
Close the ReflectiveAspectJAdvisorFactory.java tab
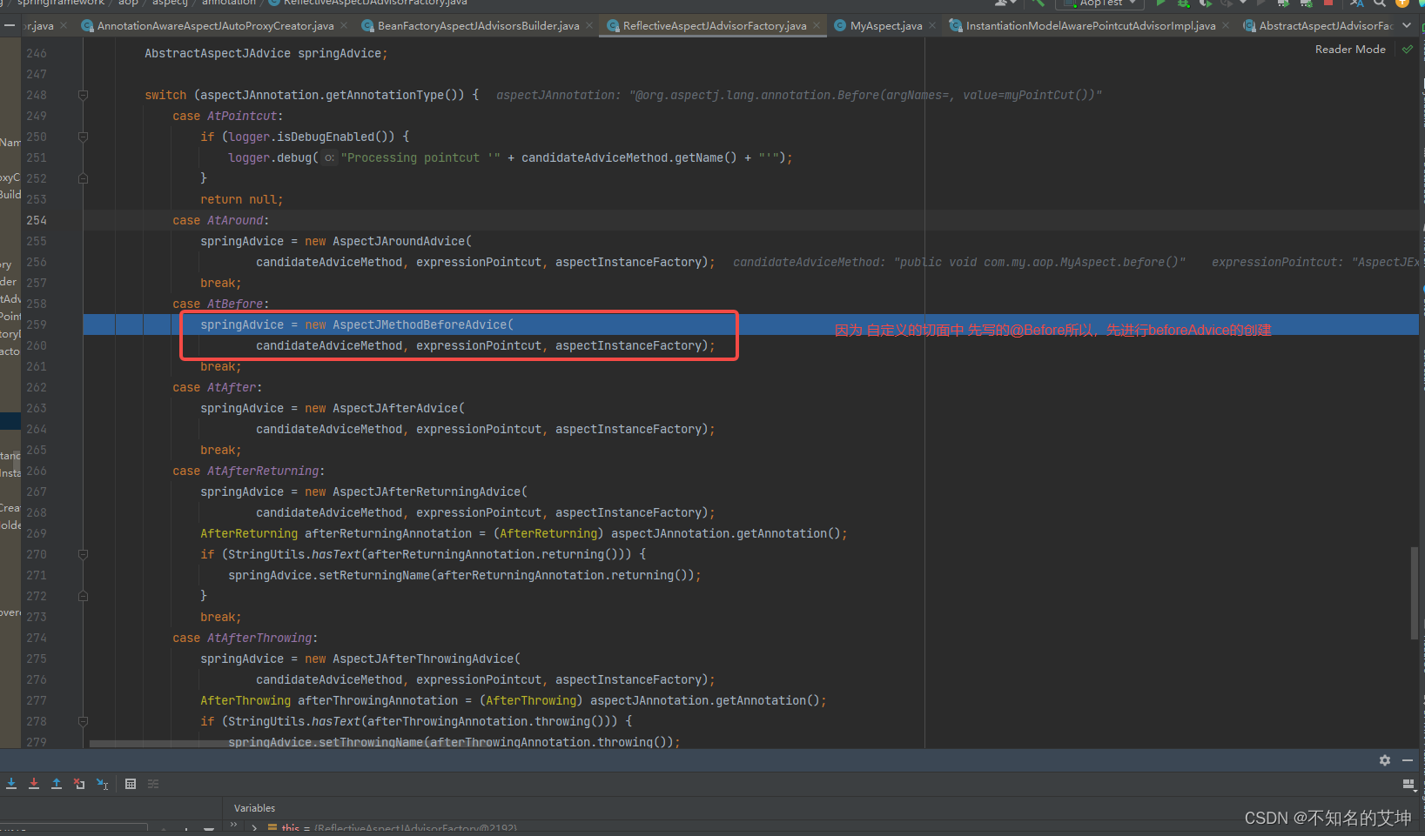(x=817, y=26)
